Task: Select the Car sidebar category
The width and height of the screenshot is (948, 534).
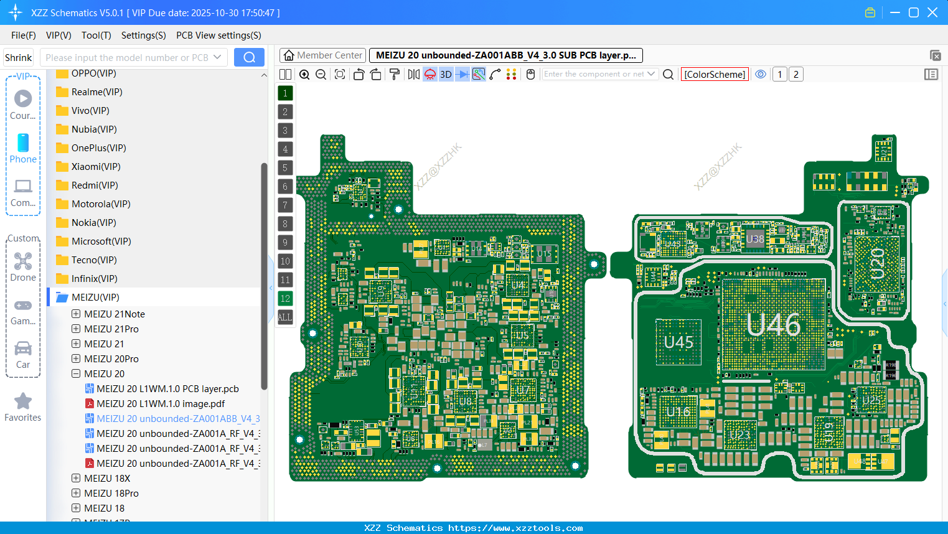Action: point(23,355)
